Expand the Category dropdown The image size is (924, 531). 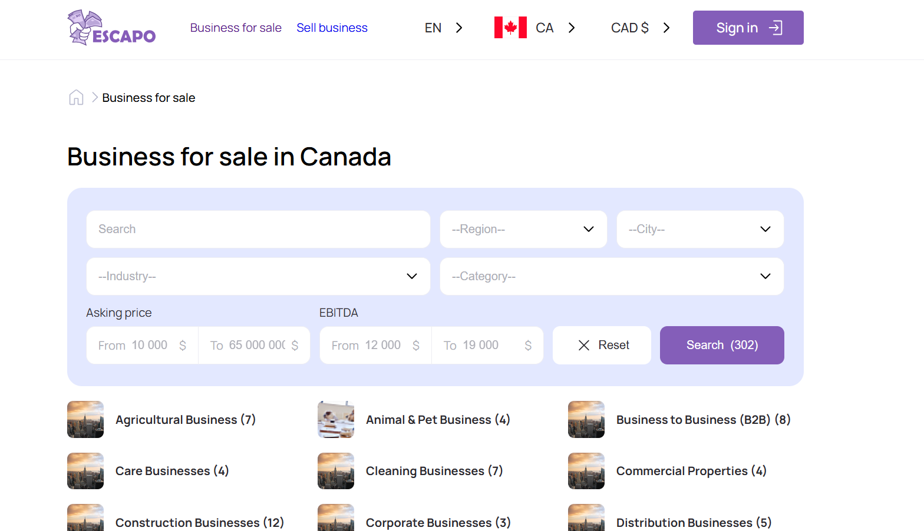(x=612, y=276)
